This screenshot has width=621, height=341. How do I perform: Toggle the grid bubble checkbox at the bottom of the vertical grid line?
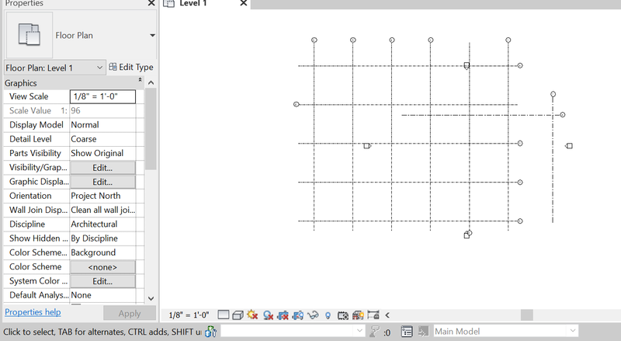(467, 235)
